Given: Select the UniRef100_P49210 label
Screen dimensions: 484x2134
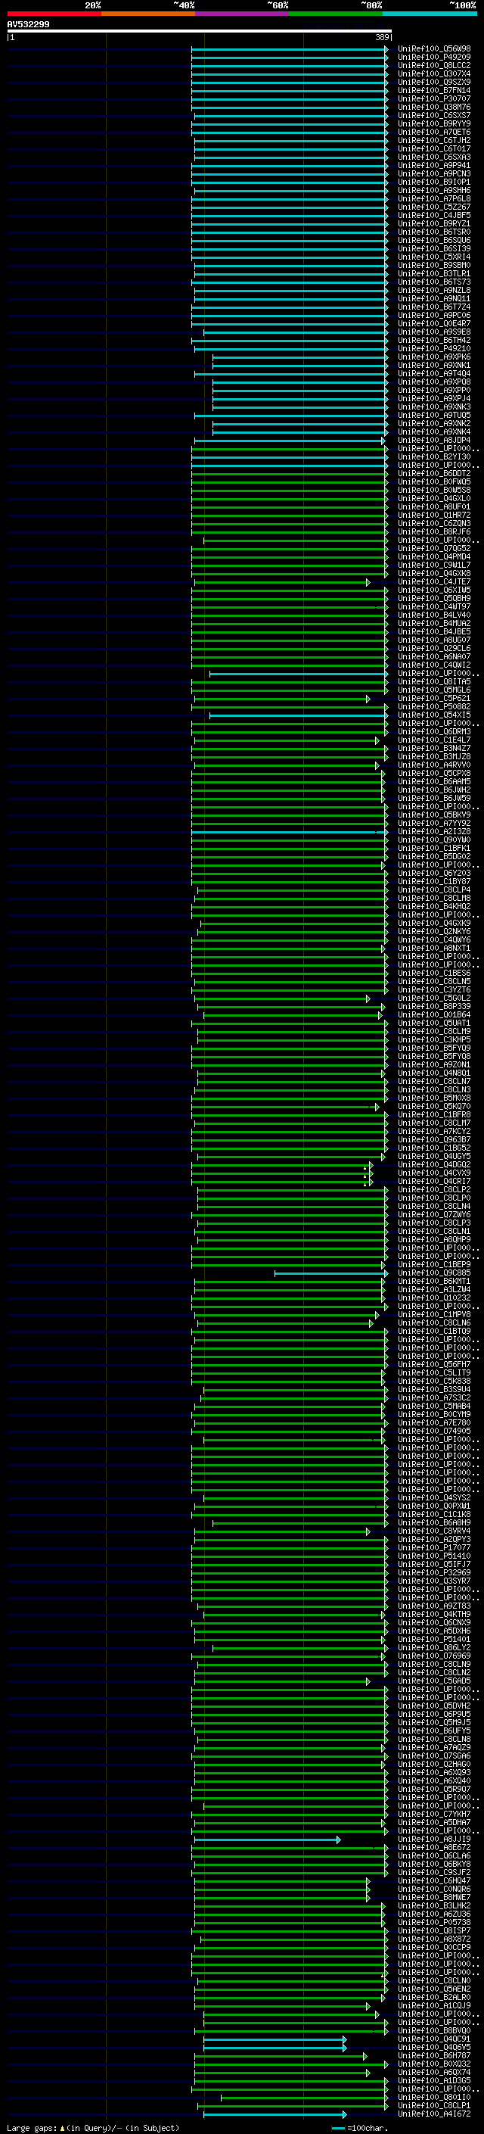Looking at the screenshot, I should click(x=434, y=349).
